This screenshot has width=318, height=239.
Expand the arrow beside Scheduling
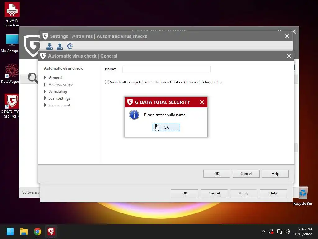click(45, 91)
